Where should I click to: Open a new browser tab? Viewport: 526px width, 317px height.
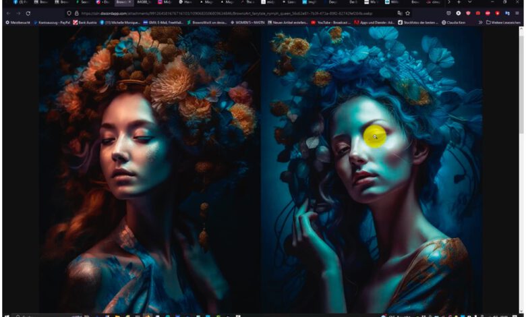point(459,2)
